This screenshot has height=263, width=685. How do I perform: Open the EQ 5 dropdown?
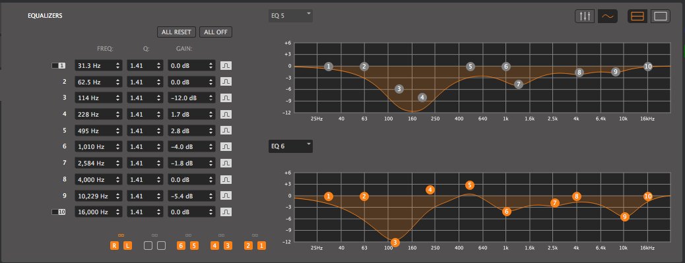[290, 16]
